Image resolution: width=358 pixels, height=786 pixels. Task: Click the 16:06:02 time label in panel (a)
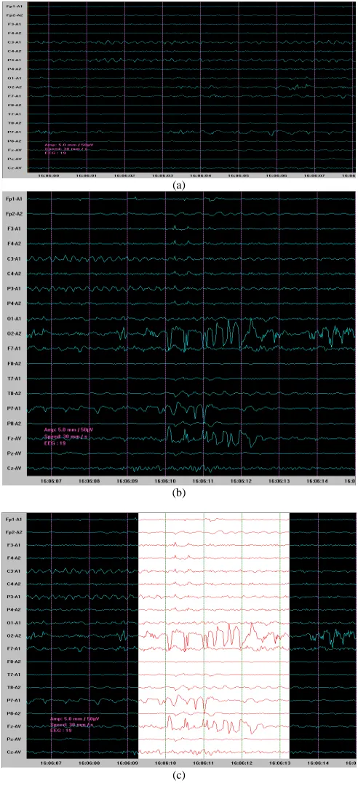pos(124,176)
